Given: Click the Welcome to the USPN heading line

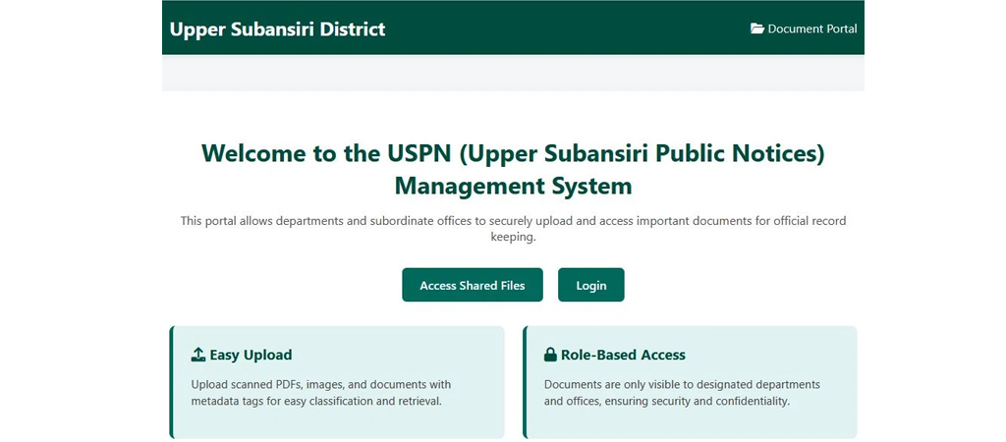Looking at the screenshot, I should pyautogui.click(x=513, y=153).
